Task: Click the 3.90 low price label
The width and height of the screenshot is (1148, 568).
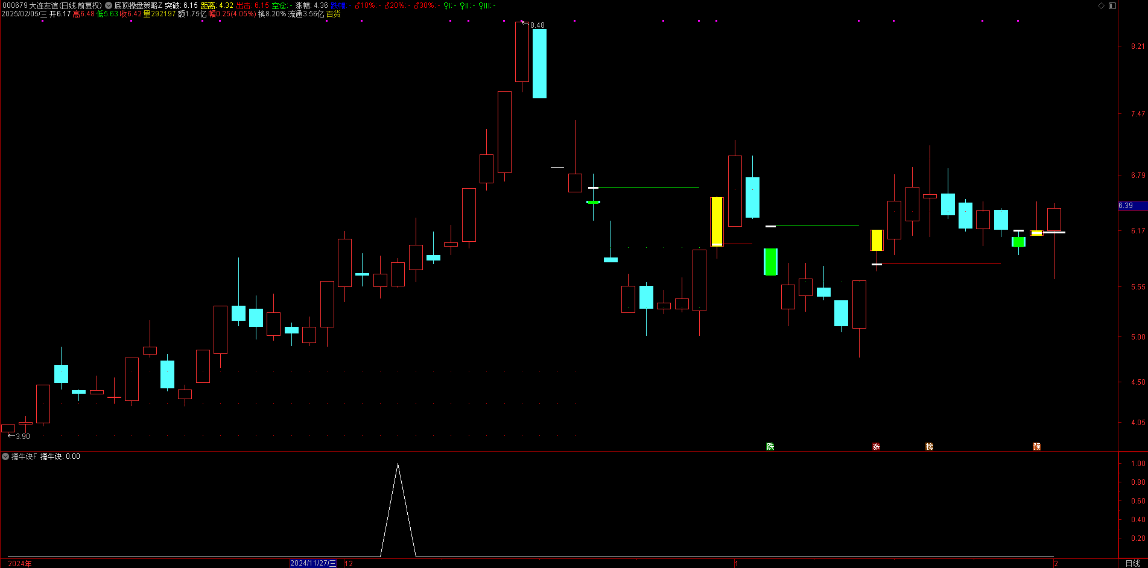Action: point(22,436)
